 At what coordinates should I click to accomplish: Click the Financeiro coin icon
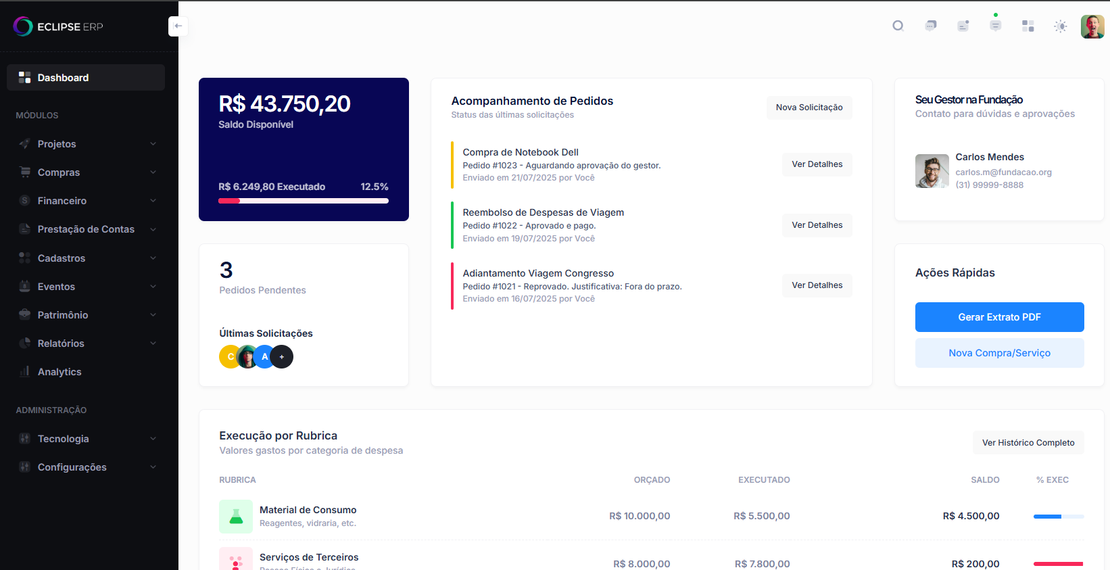[x=24, y=201]
